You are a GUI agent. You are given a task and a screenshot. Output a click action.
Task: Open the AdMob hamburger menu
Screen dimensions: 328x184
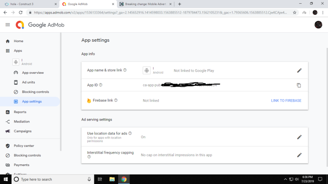8,25
